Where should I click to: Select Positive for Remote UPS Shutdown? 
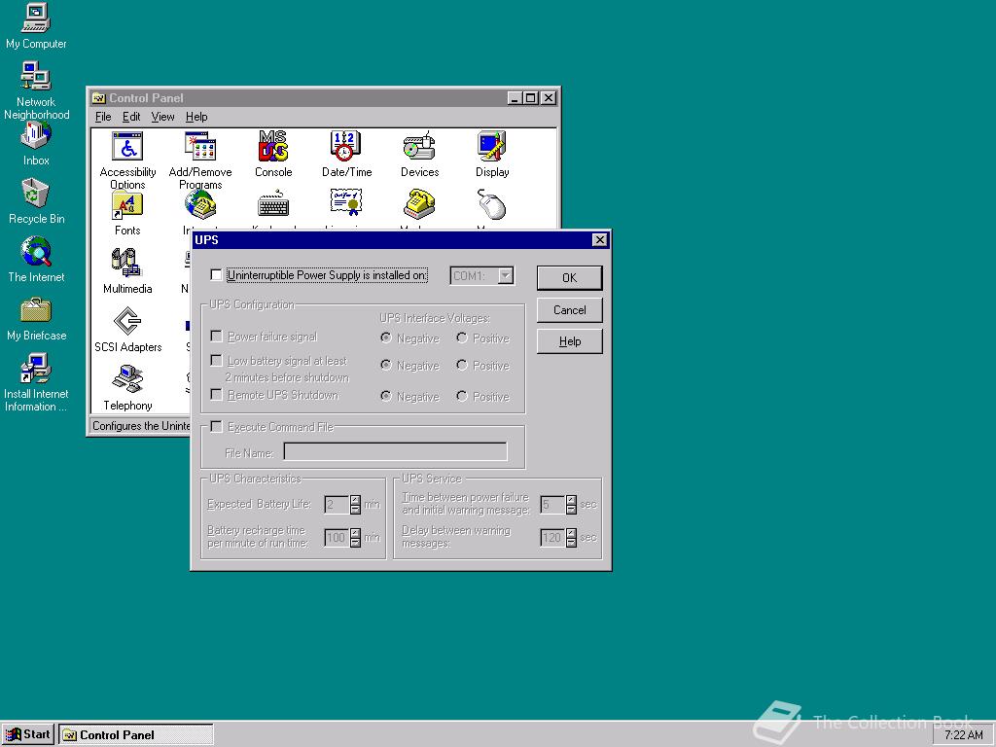[462, 397]
